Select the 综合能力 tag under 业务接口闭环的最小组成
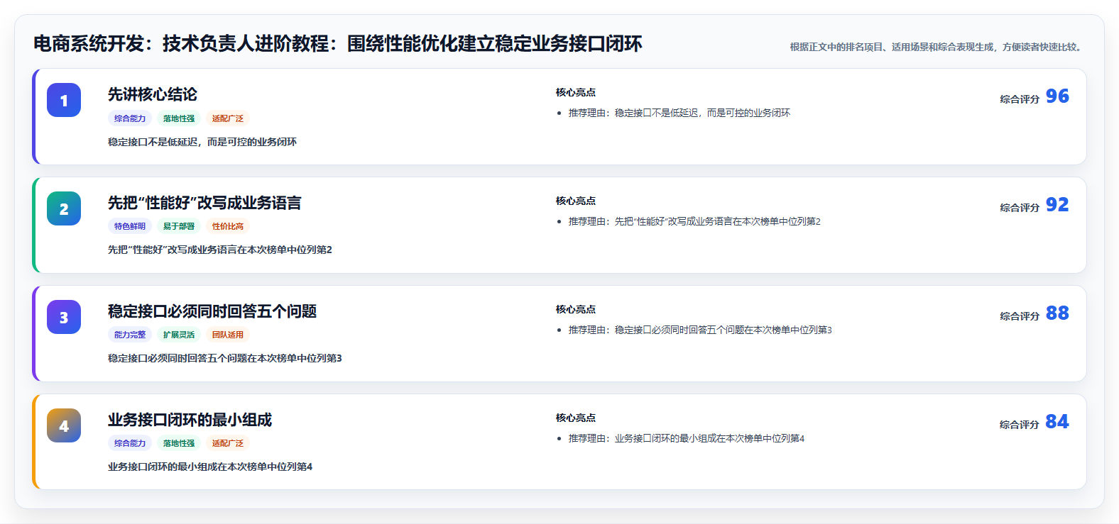This screenshot has width=1119, height=524. click(x=130, y=443)
